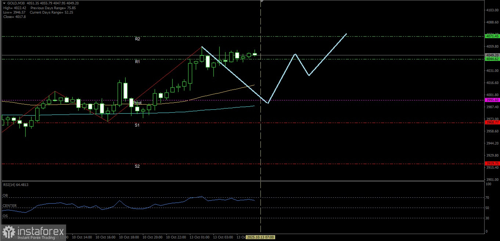The image size is (500, 241).
Task: Click the grey 4049.20 current price tag
Action: click(x=492, y=55)
